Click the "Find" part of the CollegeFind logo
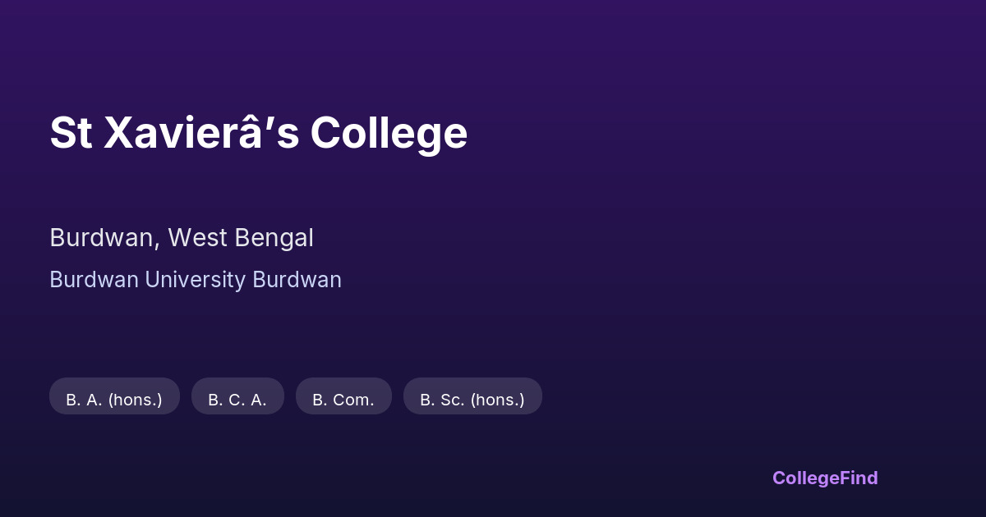986x517 pixels. (x=859, y=478)
